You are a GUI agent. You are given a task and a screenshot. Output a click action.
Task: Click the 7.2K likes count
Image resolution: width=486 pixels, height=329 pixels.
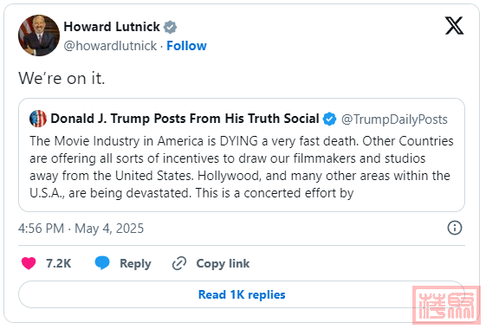pos(59,263)
